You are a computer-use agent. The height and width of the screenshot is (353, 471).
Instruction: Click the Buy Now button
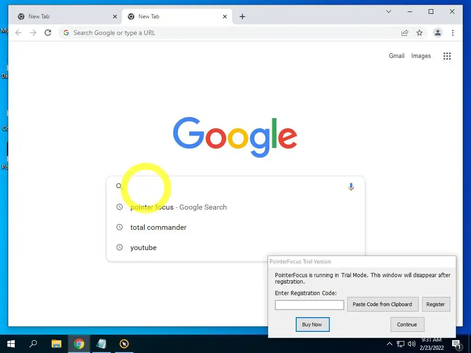(312, 325)
